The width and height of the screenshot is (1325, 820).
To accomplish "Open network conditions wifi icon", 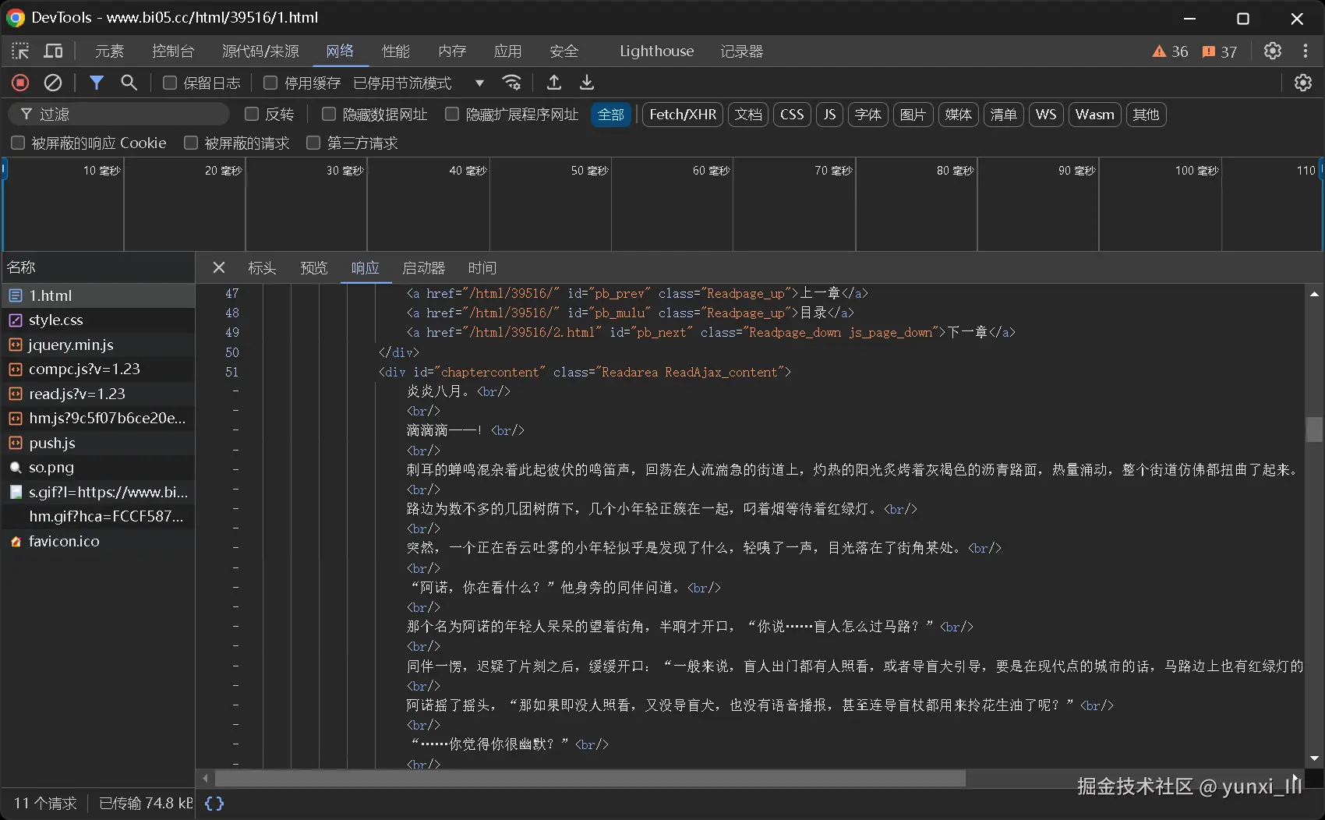I will coord(512,83).
